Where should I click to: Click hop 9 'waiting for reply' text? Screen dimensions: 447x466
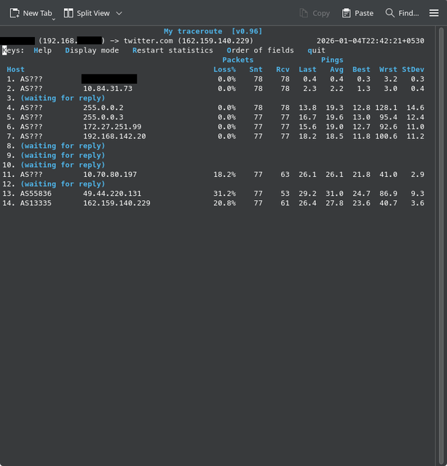coord(63,155)
